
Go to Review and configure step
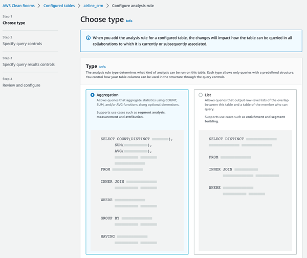tap(21, 85)
